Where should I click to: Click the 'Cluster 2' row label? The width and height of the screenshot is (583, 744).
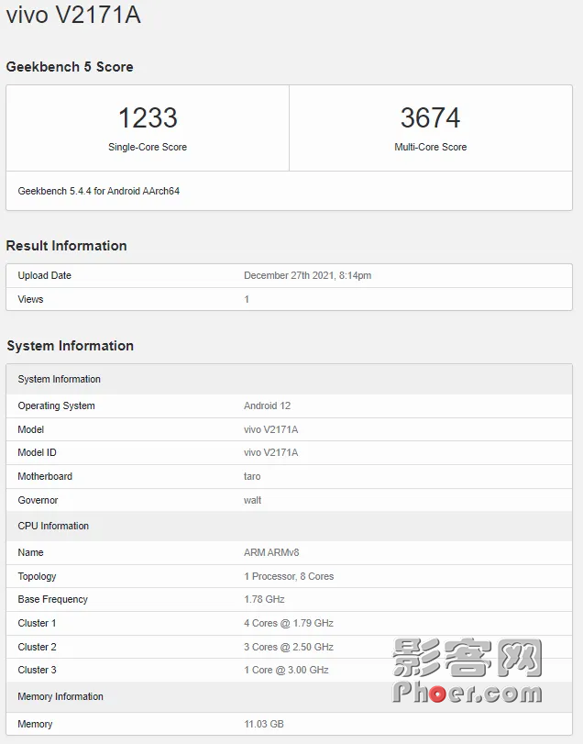[x=37, y=647]
